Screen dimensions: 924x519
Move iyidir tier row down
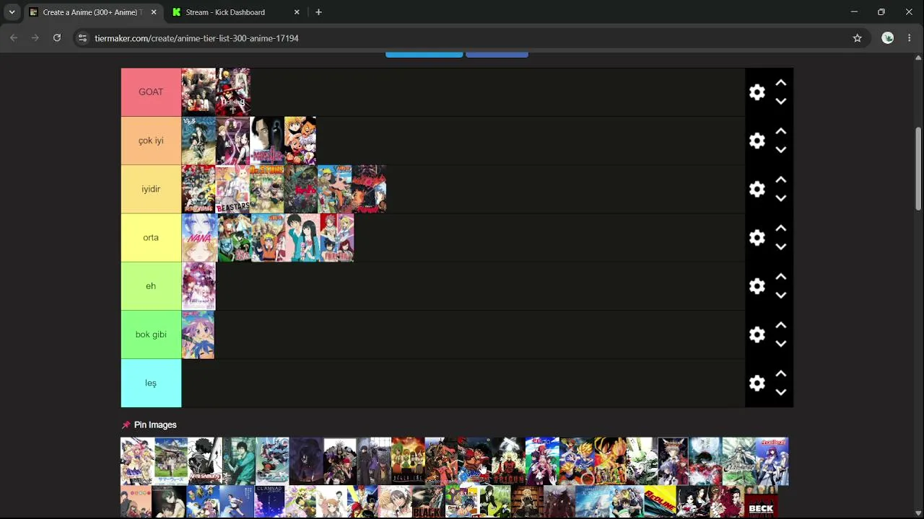(780, 198)
